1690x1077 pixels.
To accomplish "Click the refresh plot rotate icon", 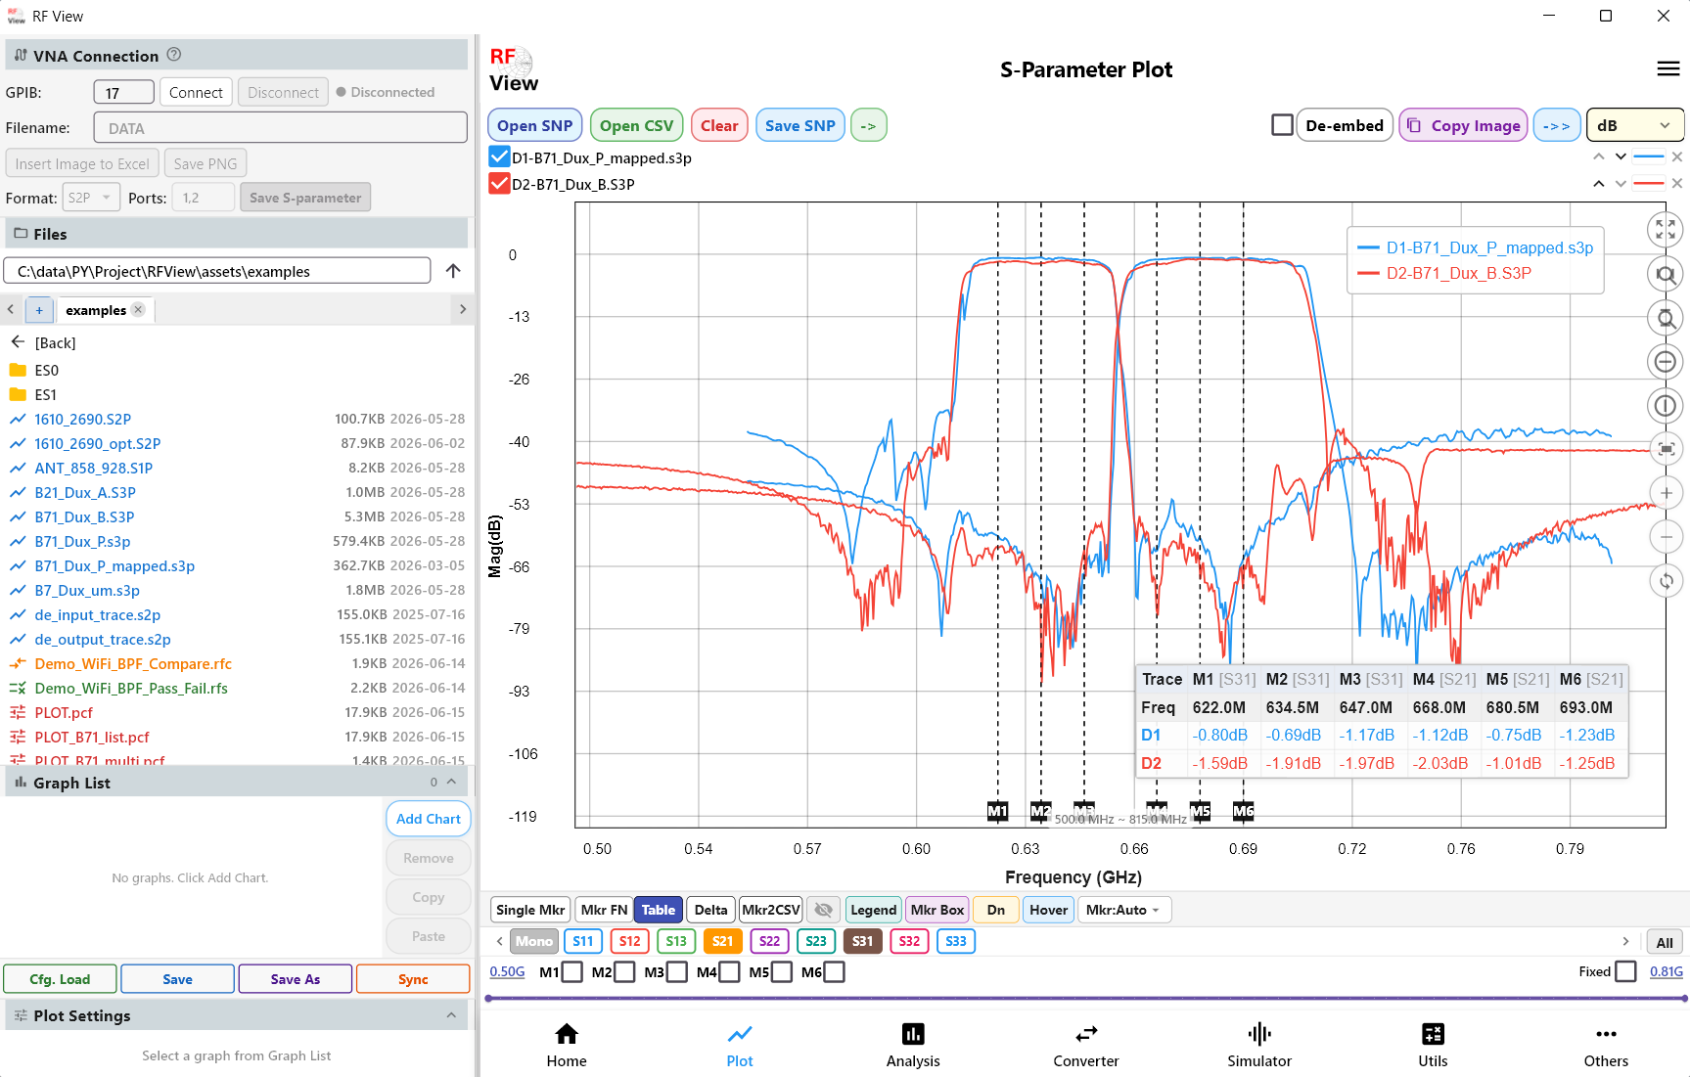I will coord(1666,580).
